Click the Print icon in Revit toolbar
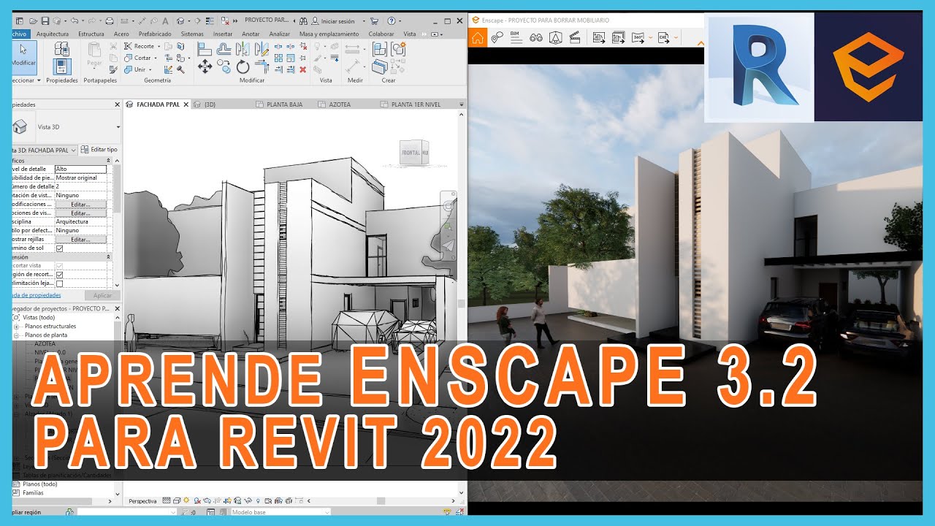935x526 pixels. [x=110, y=21]
